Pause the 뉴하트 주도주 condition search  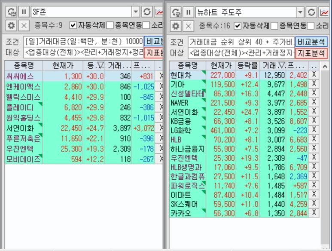pos(188,12)
